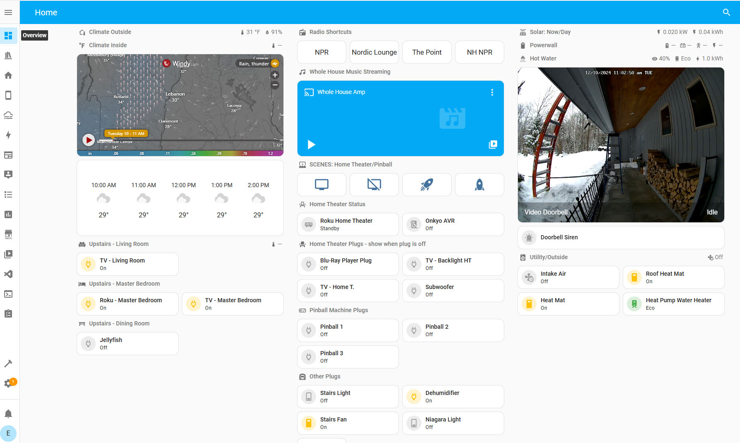
Task: Open the Video Doorbell camera feed
Action: pos(621,145)
